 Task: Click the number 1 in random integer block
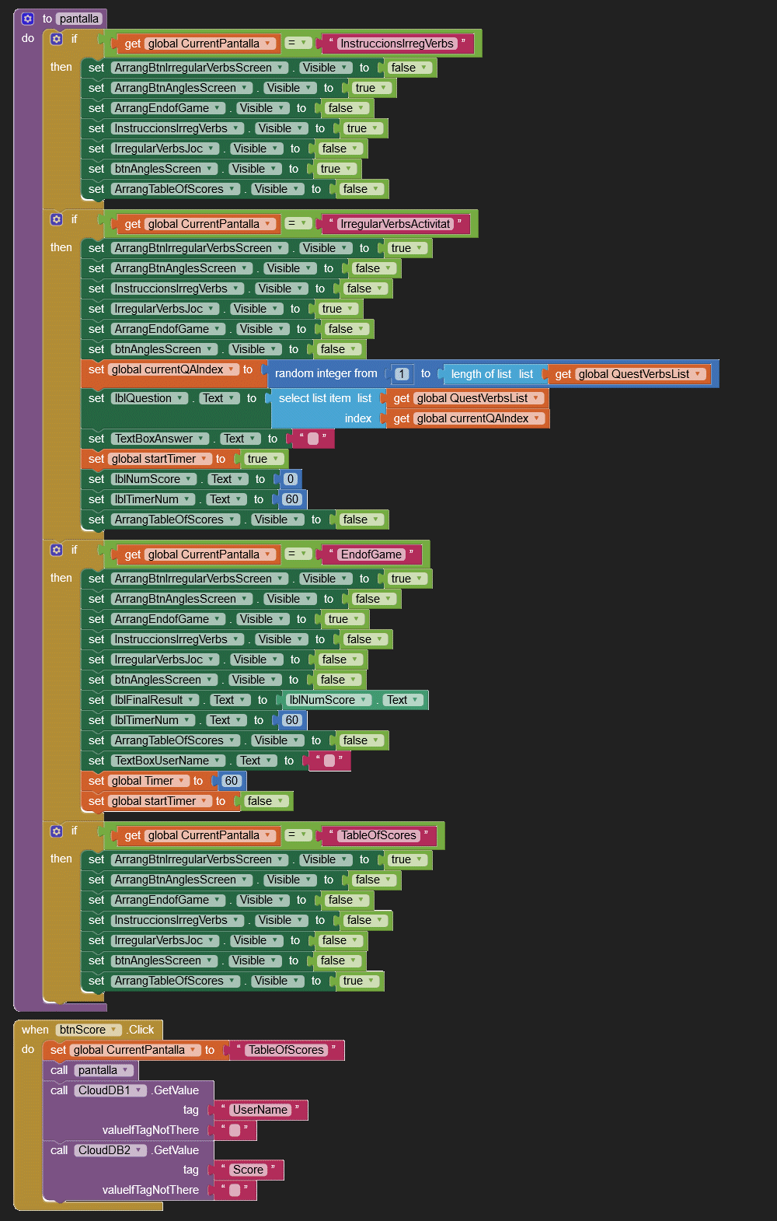[402, 374]
